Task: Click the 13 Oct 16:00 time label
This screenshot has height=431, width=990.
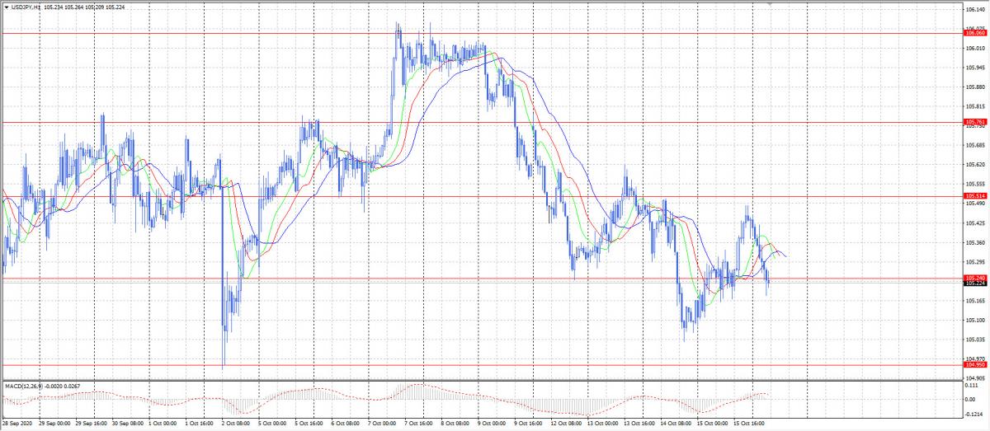Action: [639, 425]
